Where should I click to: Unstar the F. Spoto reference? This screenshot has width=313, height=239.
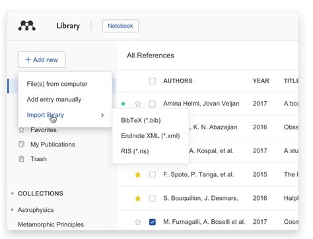tap(138, 175)
